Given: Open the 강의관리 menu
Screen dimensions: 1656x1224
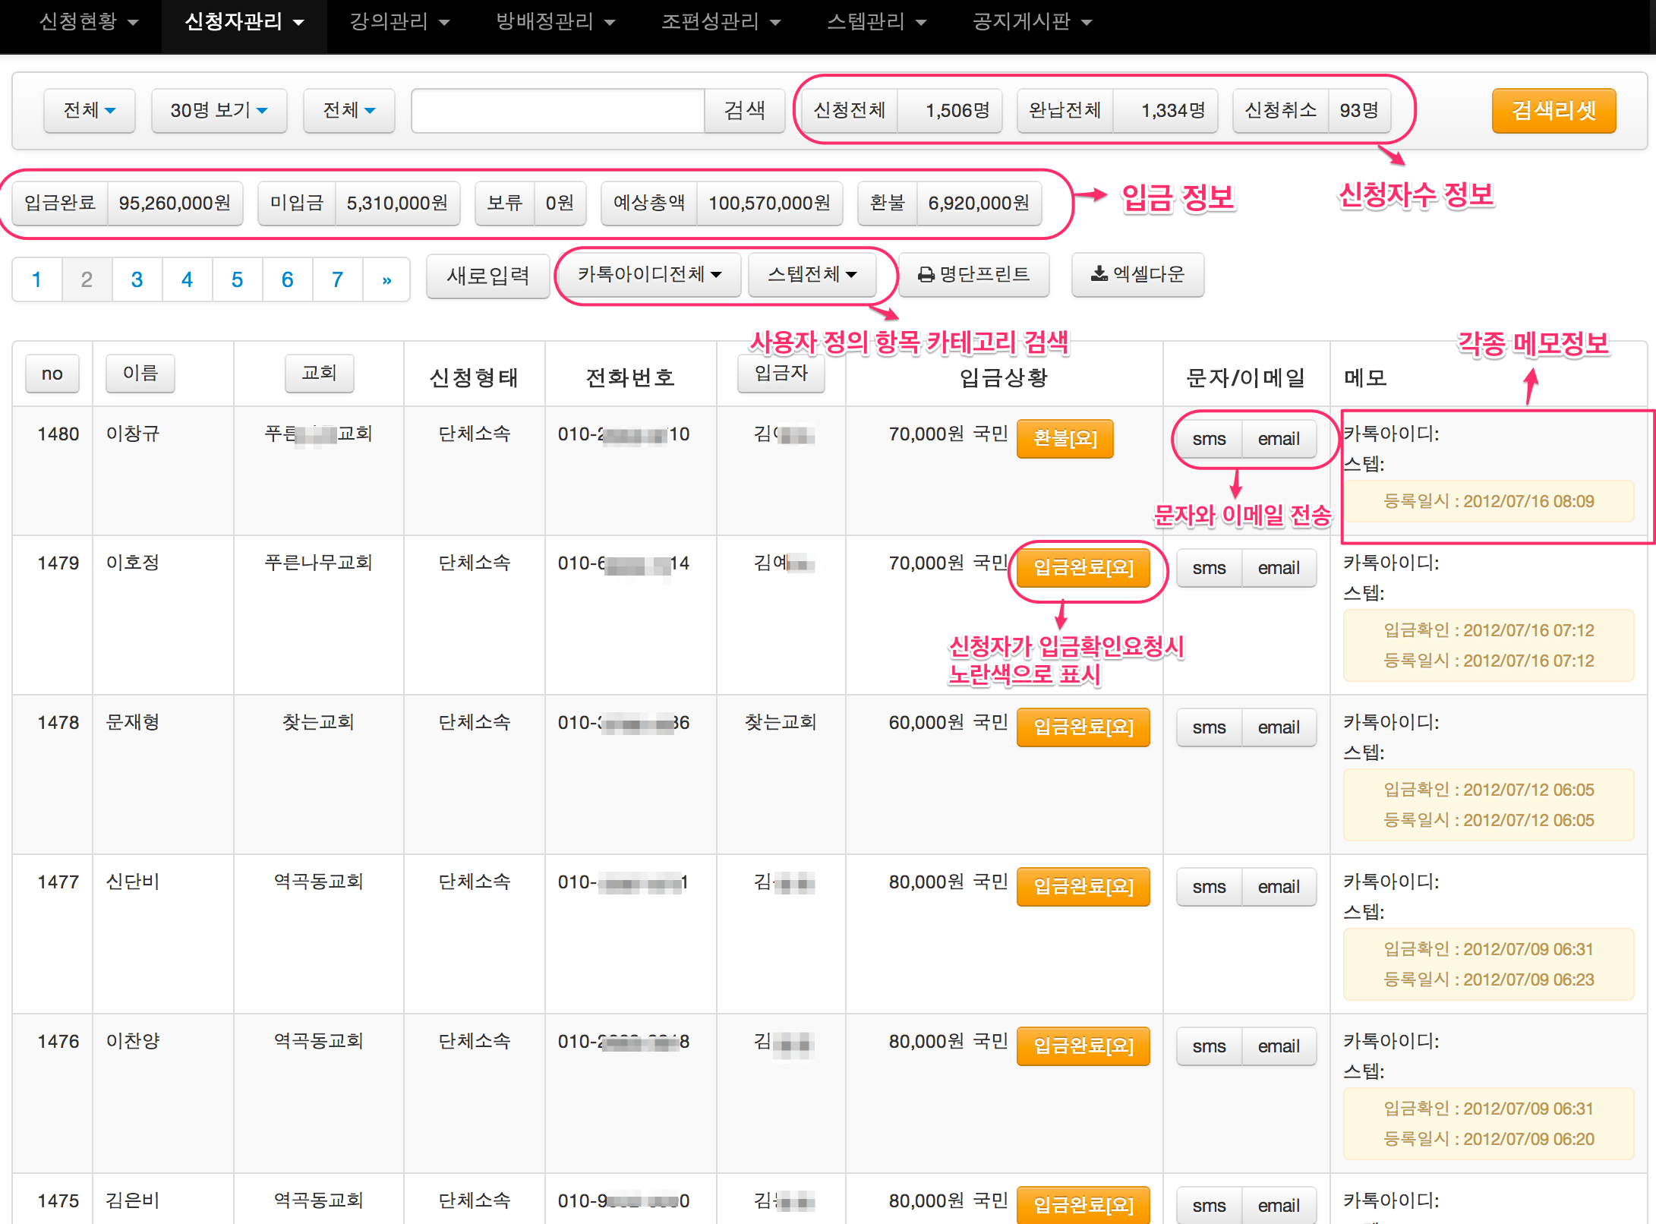Looking at the screenshot, I should pos(399,22).
